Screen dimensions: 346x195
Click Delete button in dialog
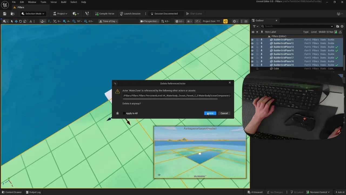click(x=210, y=113)
